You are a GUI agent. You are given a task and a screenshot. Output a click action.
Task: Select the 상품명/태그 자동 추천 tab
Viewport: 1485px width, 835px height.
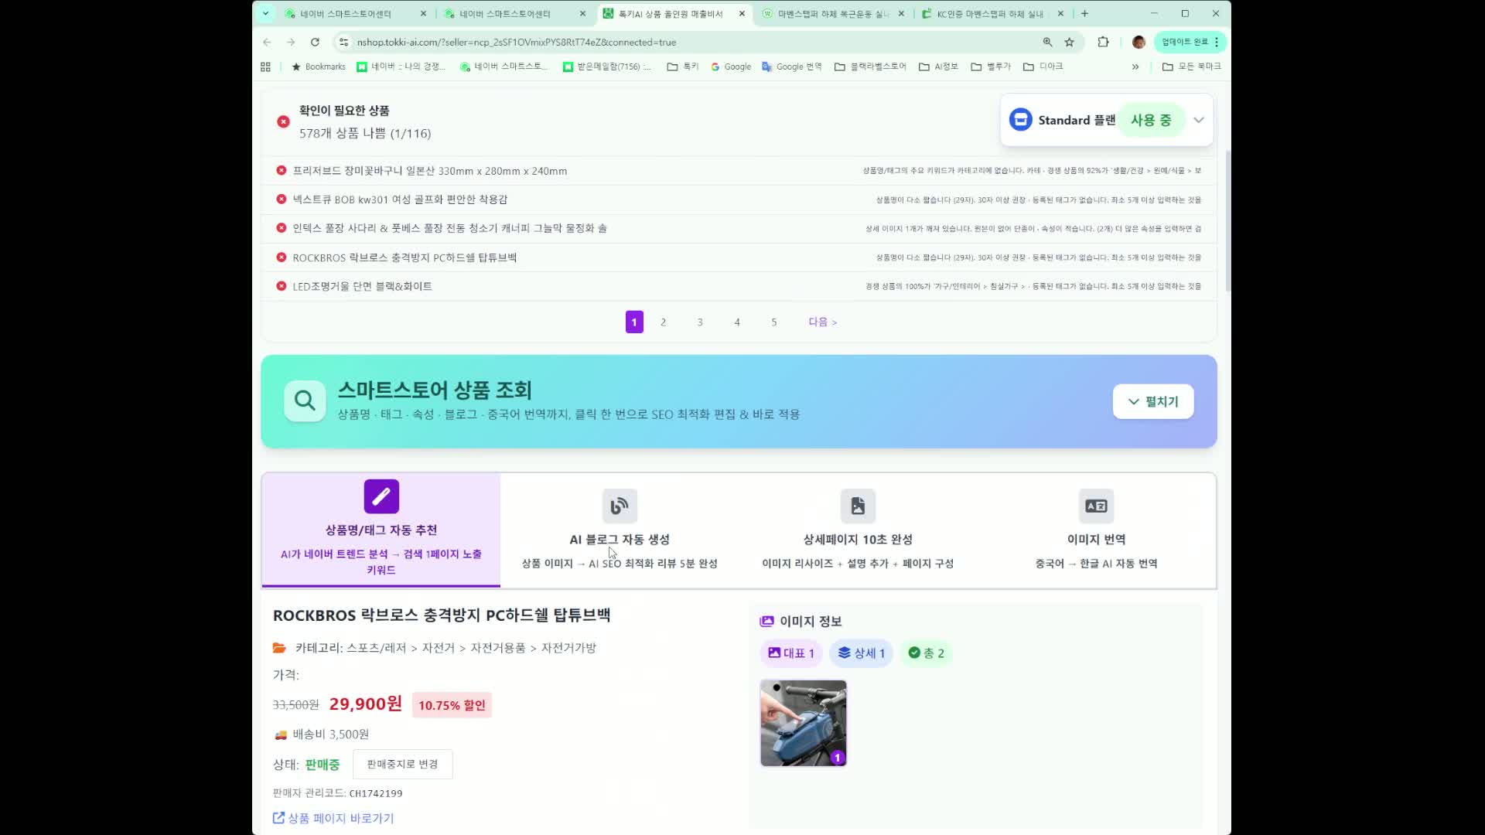(x=381, y=530)
